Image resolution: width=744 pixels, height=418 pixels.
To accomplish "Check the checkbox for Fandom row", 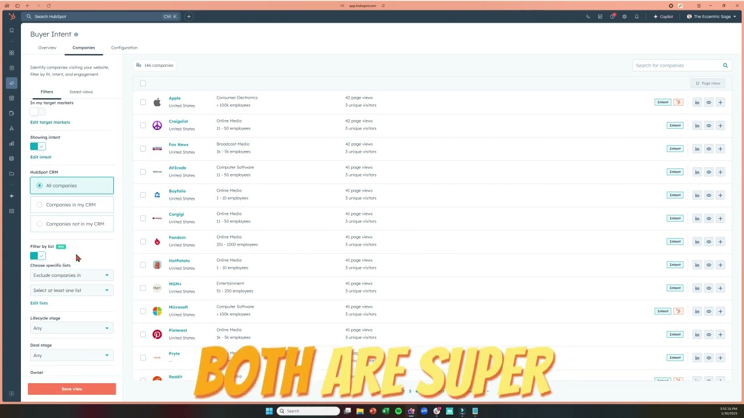I will click(x=143, y=242).
